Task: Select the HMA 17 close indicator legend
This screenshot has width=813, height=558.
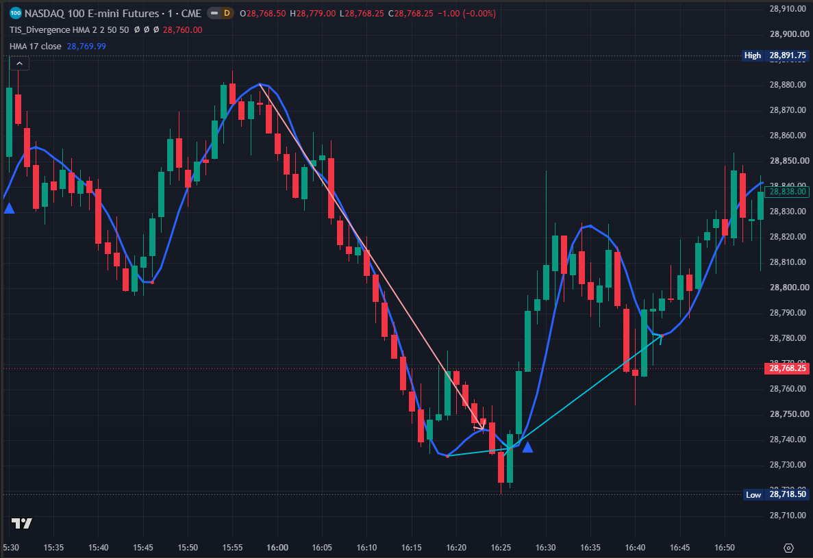Action: [x=35, y=46]
